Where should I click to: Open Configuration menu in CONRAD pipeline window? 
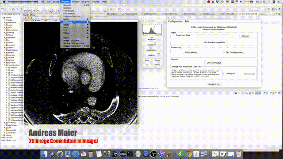[175, 21]
